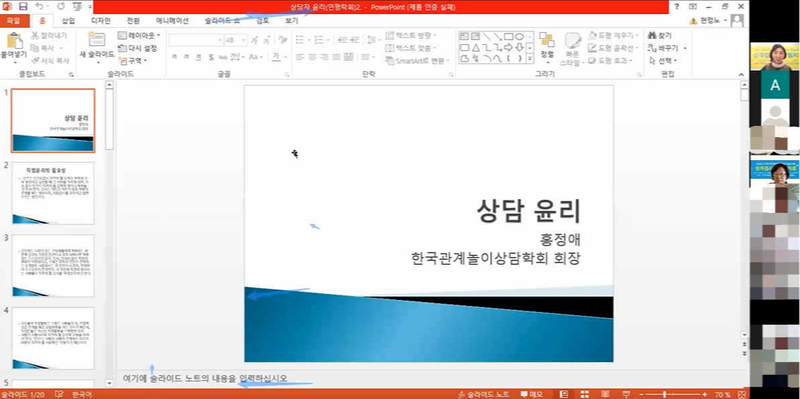Click the Save icon in quick access toolbar
This screenshot has height=399, width=800.
point(23,7)
